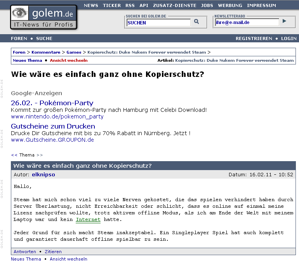Viewport: 299px width, 266px height.
Task: Open the RSS feed page
Action: point(130,5)
